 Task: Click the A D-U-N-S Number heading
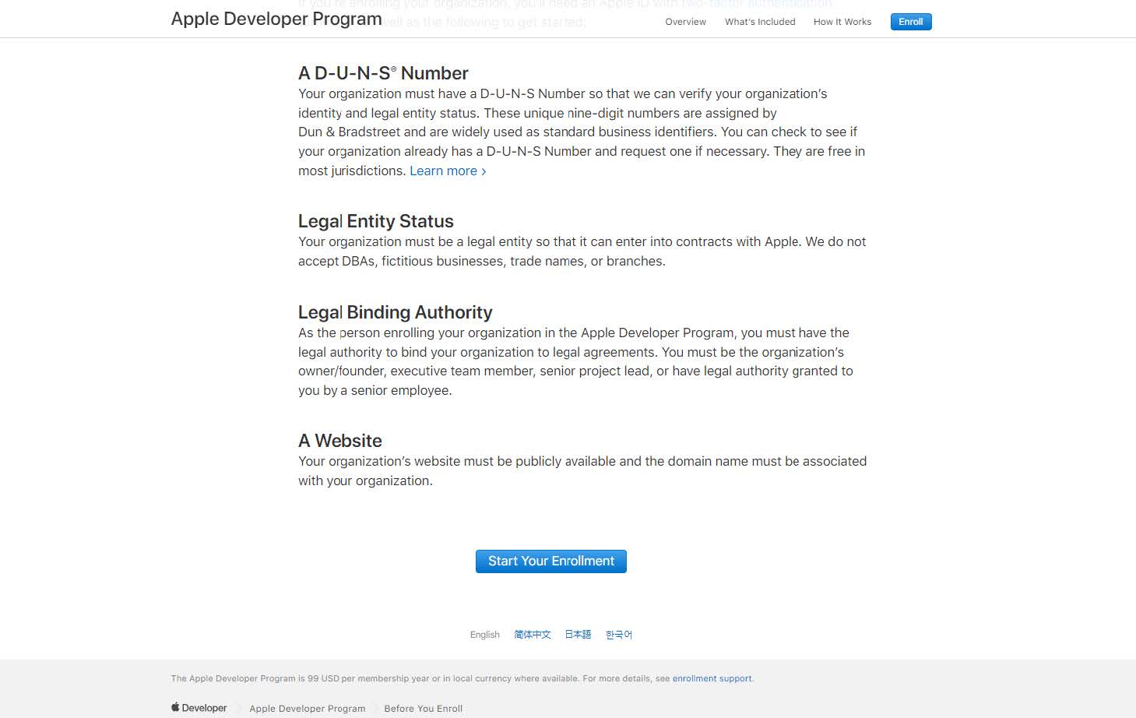[x=383, y=73]
